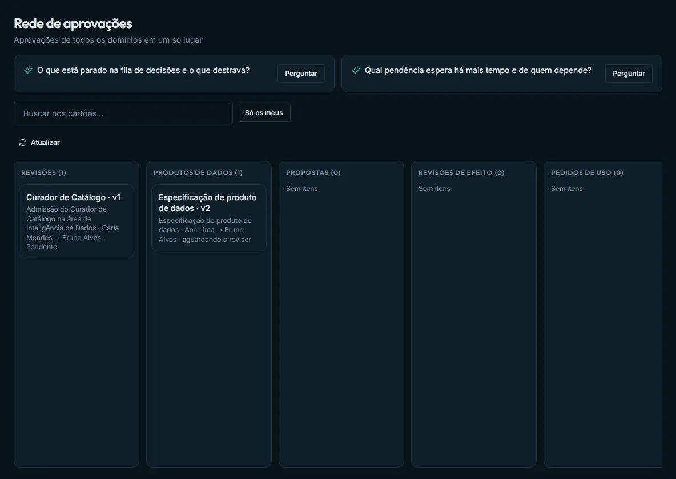Click the question "O que está parado na fila de decisões e o que destrava?"

143,70
